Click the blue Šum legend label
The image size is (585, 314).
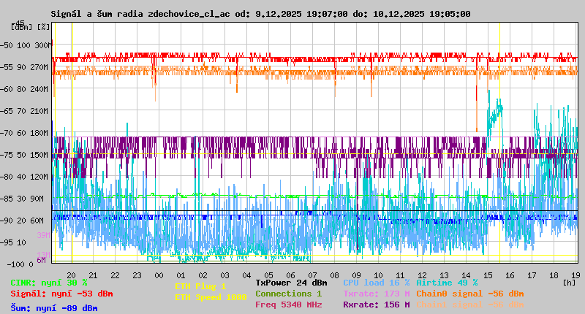click(x=53, y=308)
